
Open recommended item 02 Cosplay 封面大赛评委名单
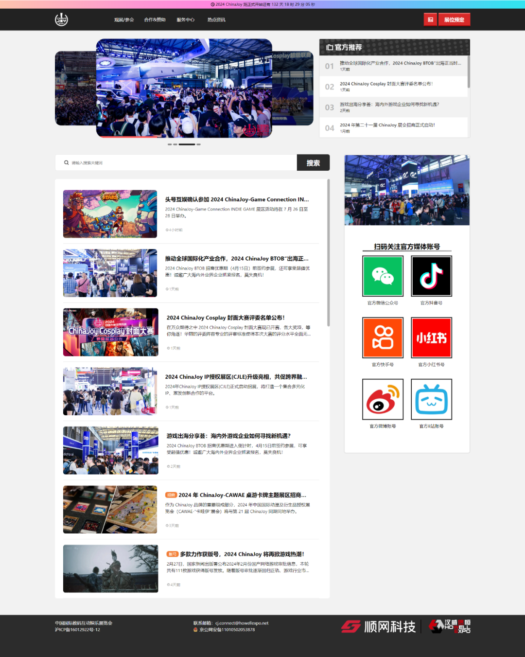(393, 86)
